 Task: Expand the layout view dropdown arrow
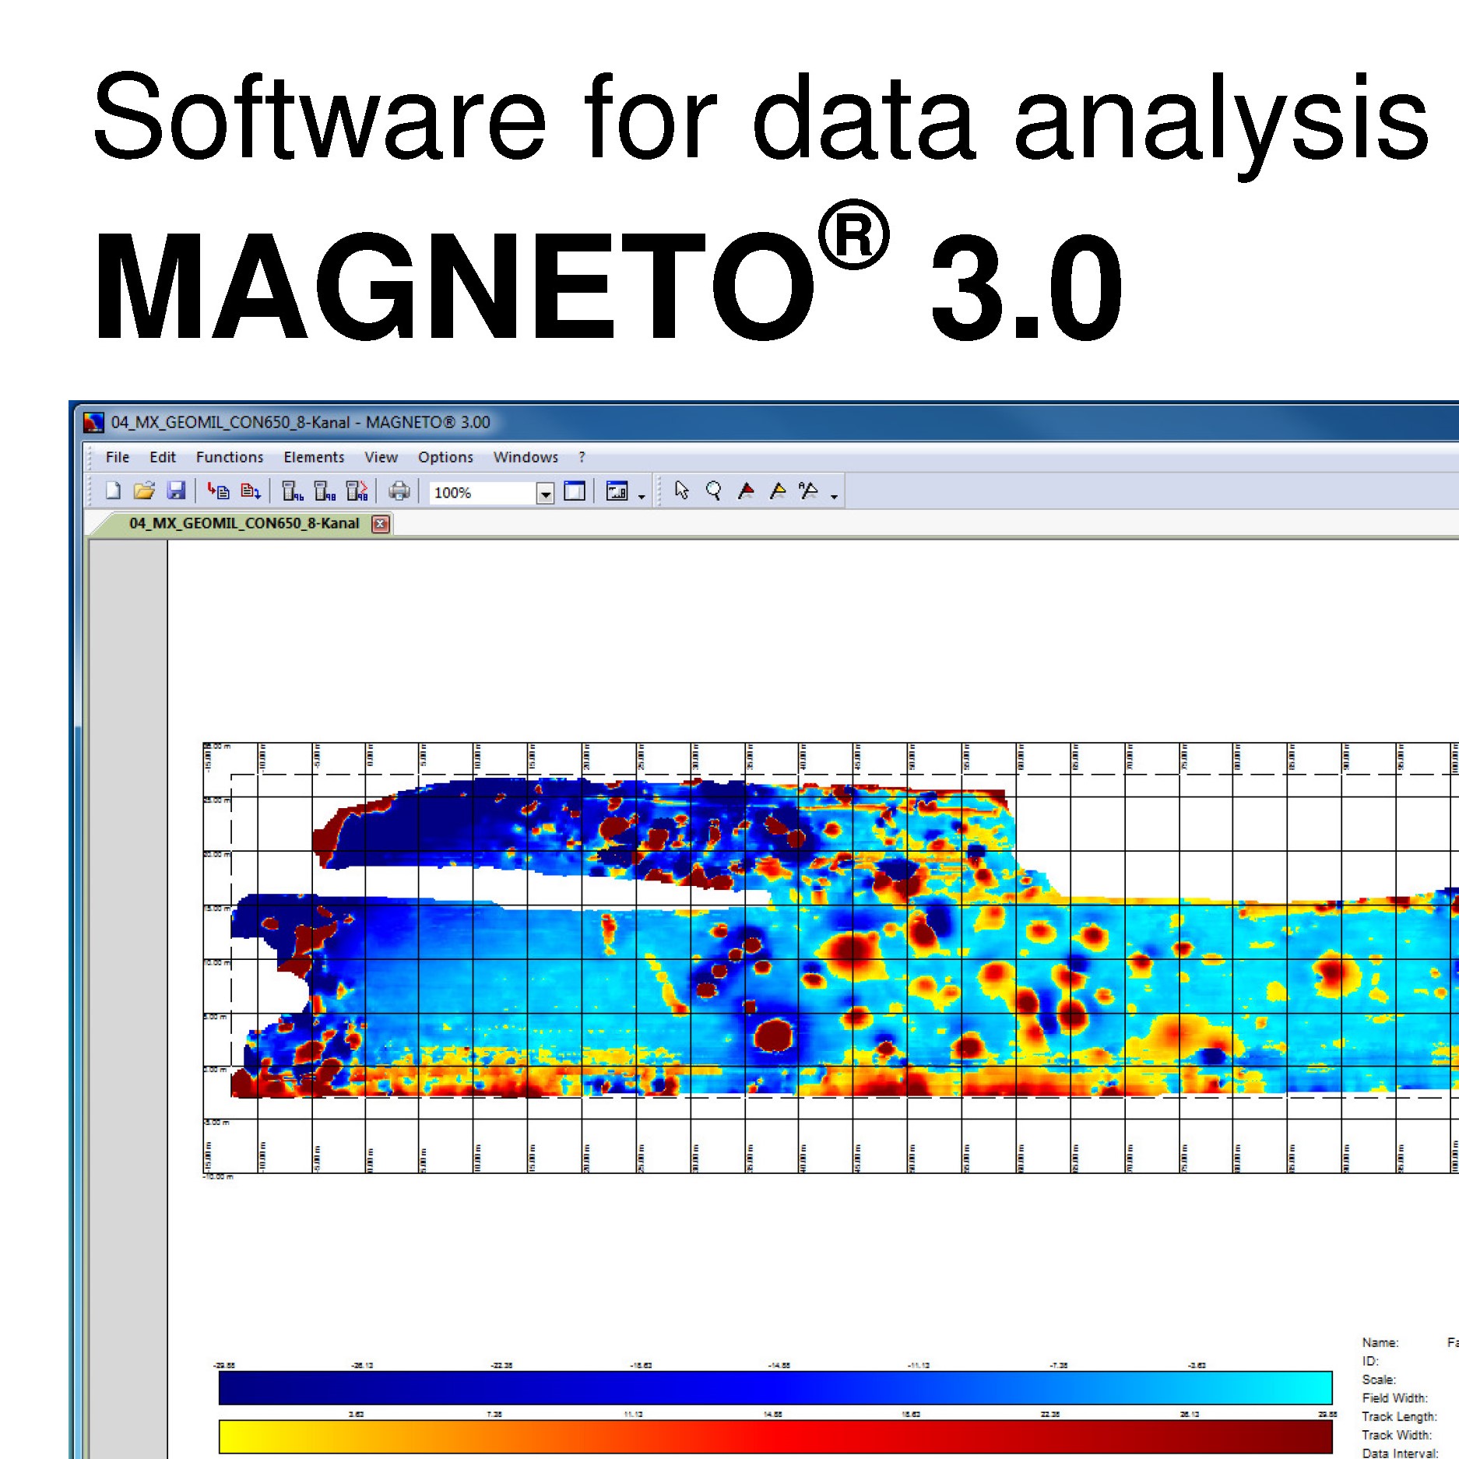tap(642, 496)
